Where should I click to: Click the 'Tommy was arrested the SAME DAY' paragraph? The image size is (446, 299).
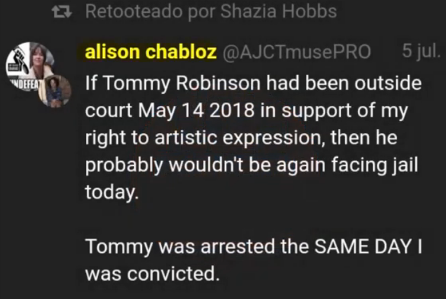[x=253, y=260]
